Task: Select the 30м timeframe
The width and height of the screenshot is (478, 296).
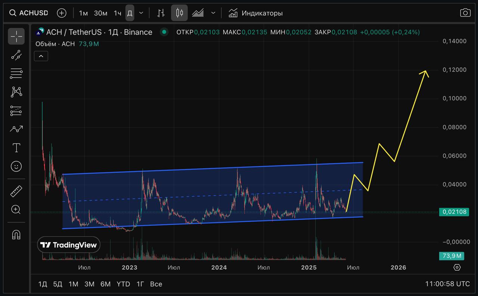Action: click(100, 13)
